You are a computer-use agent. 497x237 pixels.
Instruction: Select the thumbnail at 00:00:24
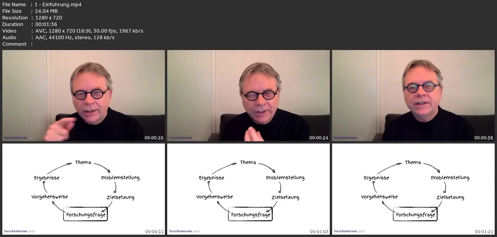coord(248,95)
